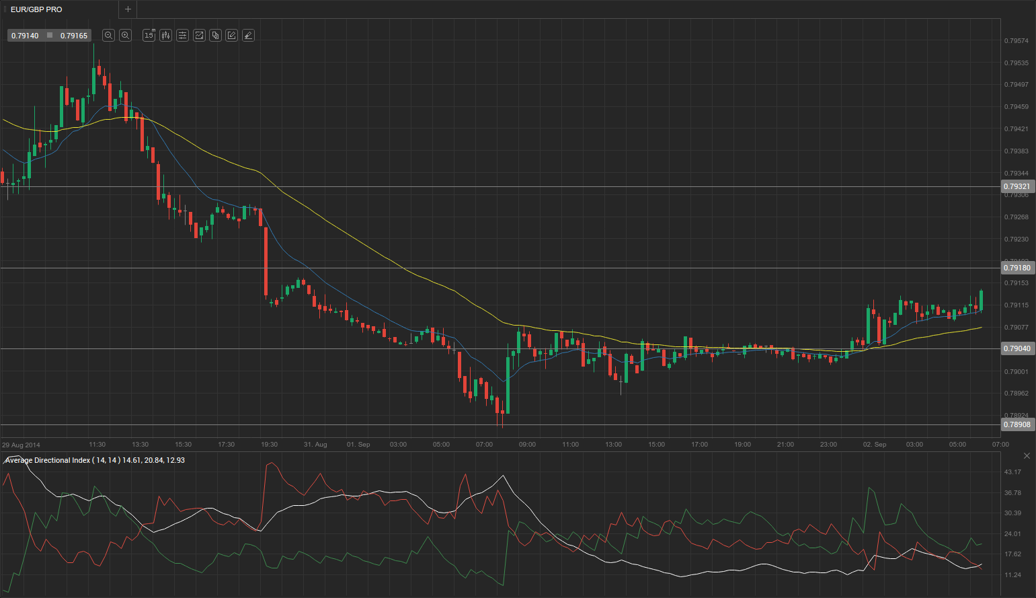Open chart settings sliders icon
Viewport: 1036px width, 598px height.
point(182,36)
